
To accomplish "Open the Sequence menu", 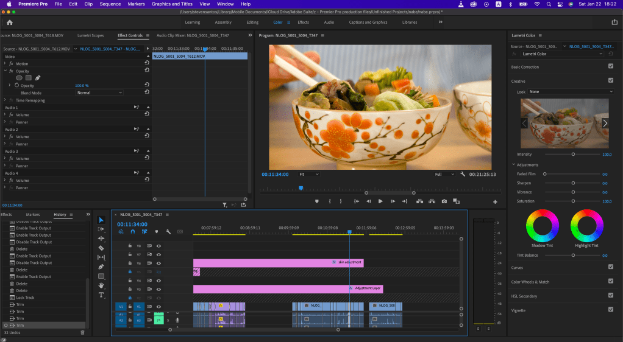I will (x=110, y=4).
